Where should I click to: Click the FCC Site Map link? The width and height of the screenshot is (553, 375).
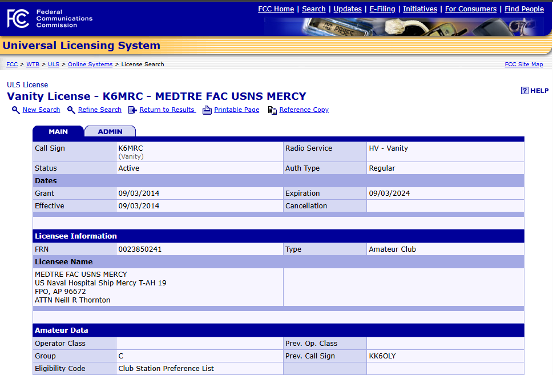click(x=523, y=64)
